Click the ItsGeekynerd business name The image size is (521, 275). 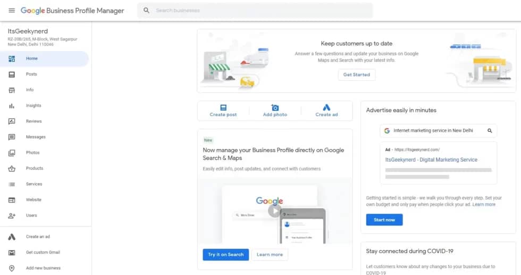click(28, 31)
